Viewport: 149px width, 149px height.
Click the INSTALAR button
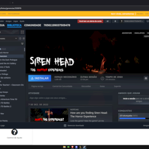(39, 78)
